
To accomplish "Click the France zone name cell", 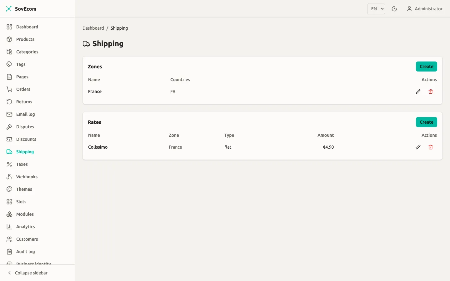I will click(x=95, y=91).
